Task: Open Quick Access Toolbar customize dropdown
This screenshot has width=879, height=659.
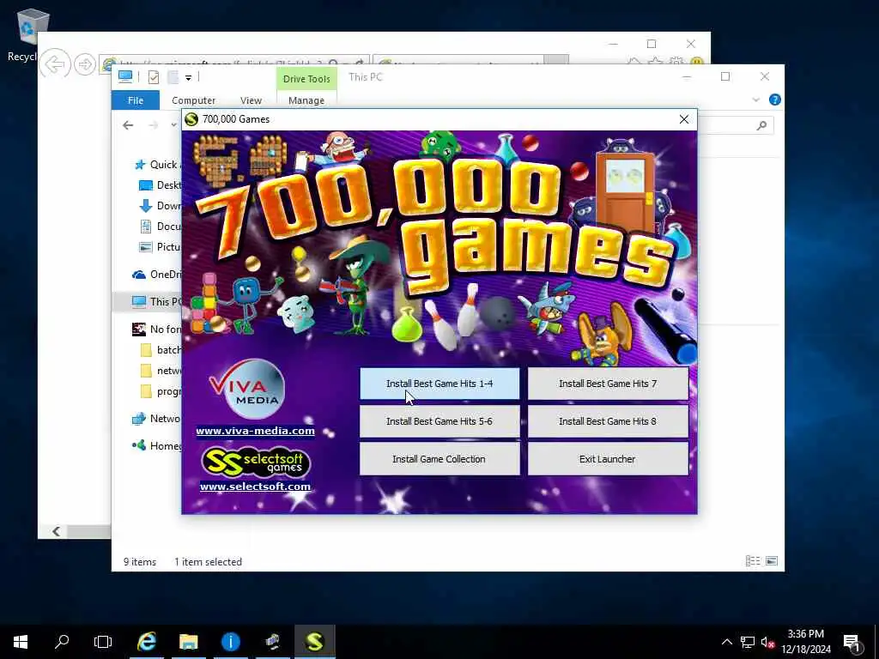Action: 188,77
